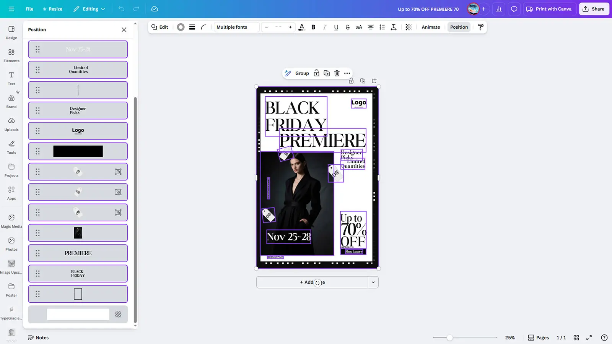Viewport: 612px width, 344px height.
Task: Click the transparency checkerboard icon
Action: [409, 27]
